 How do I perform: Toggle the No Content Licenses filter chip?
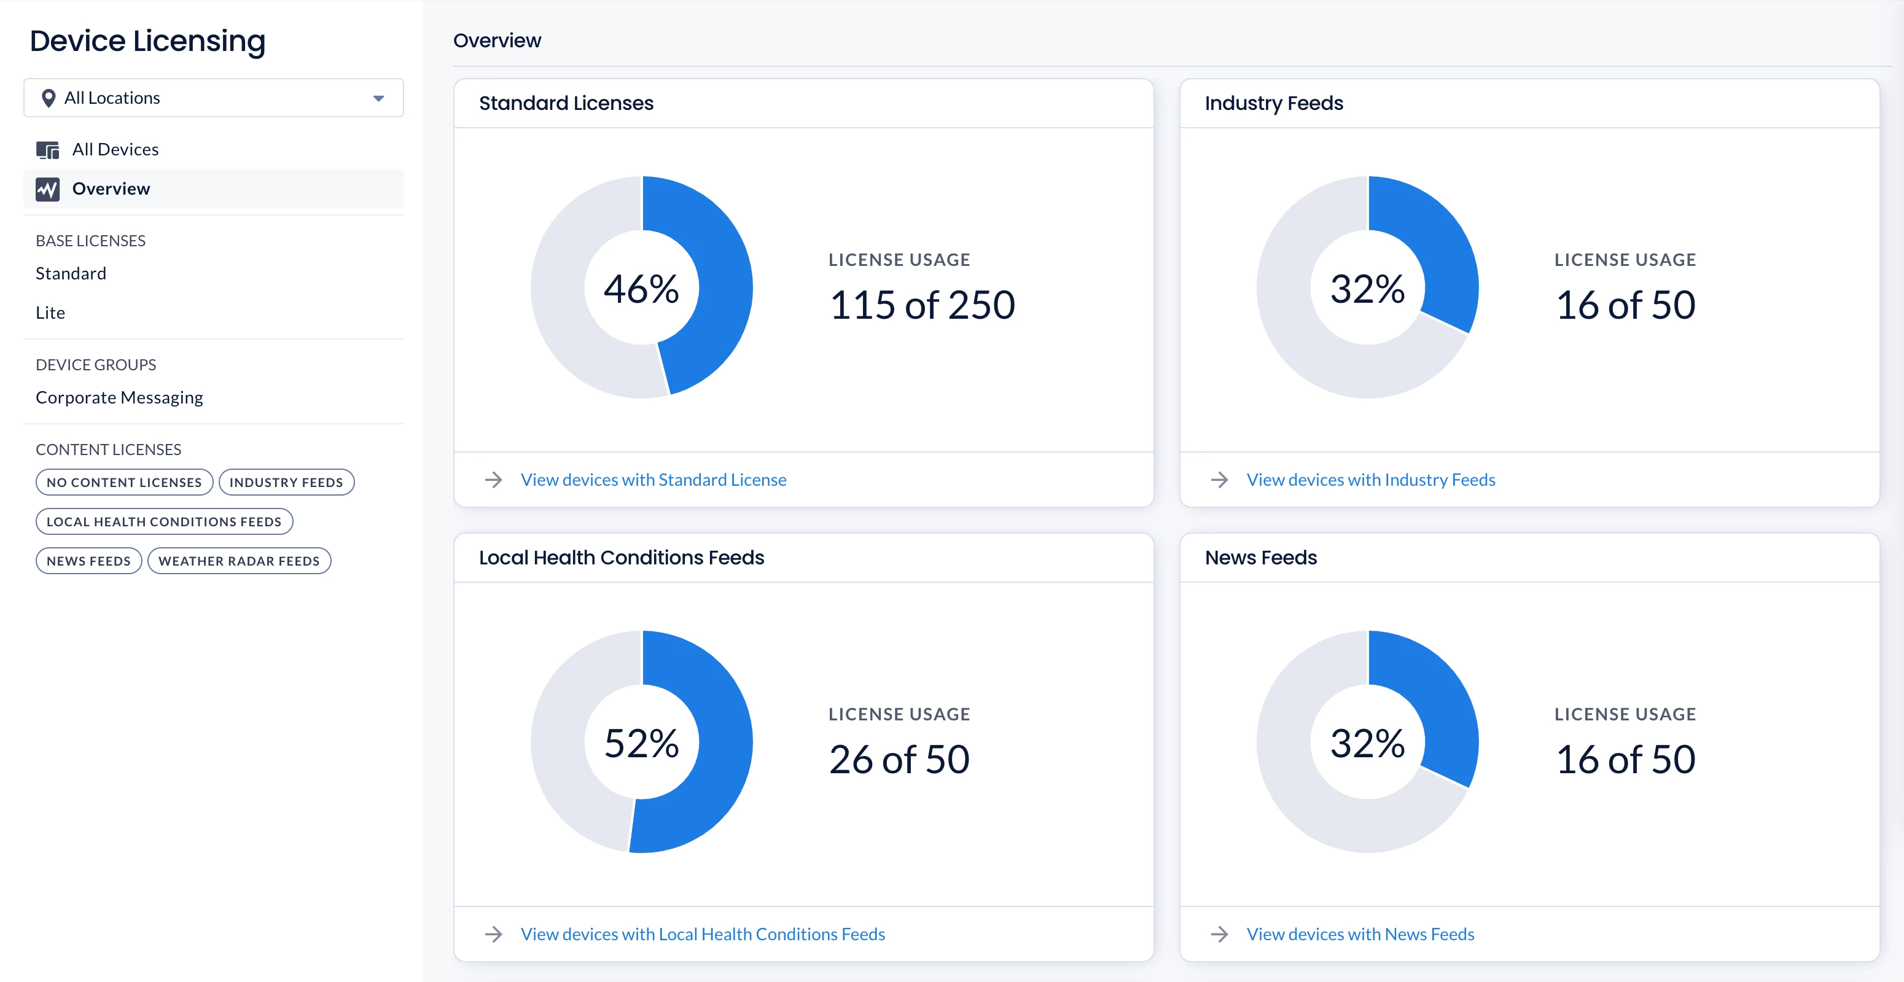coord(124,483)
